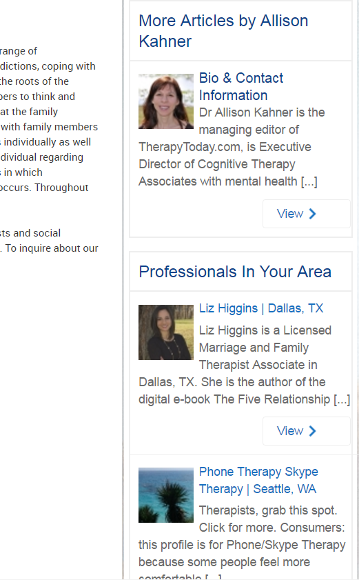359x580 pixels.
Task: Click the Liz Higgins therapist description text
Action: point(245,365)
